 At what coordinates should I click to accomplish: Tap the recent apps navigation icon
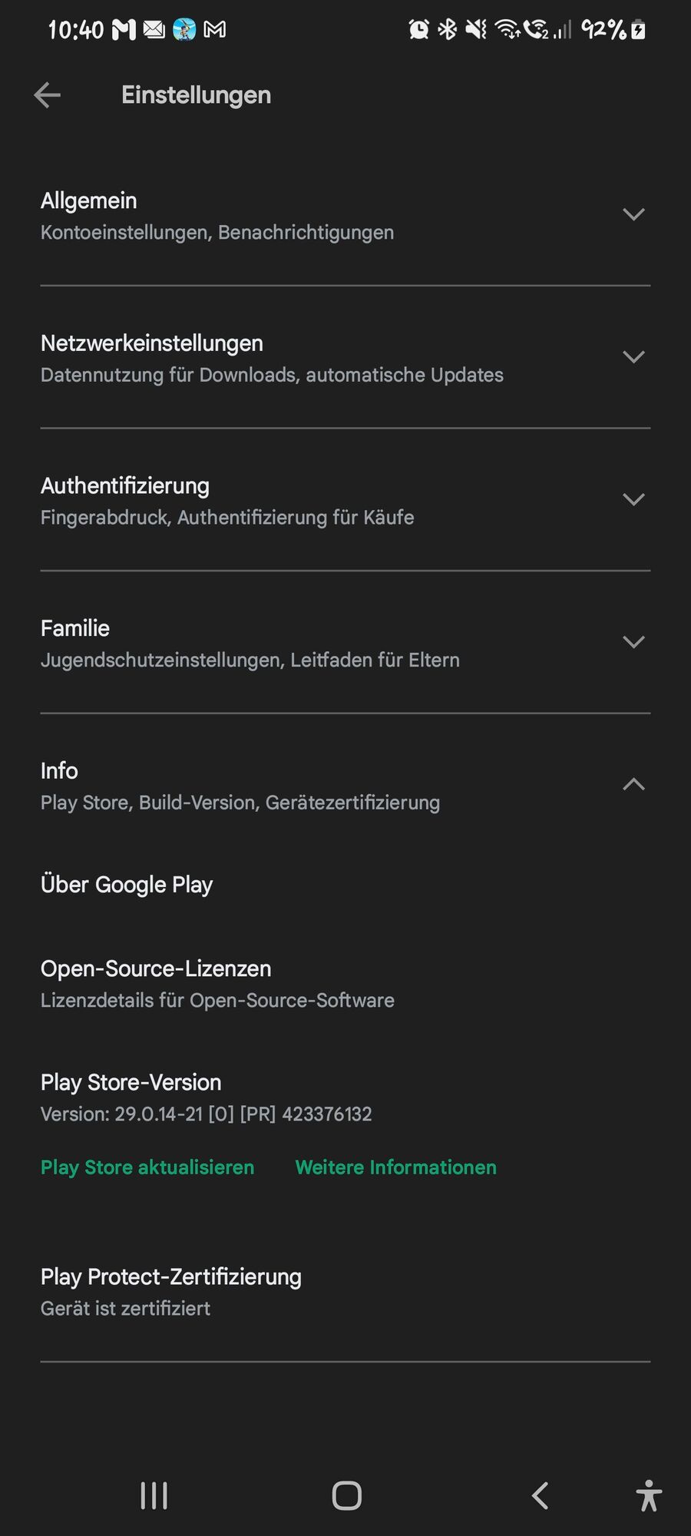coord(154,1496)
